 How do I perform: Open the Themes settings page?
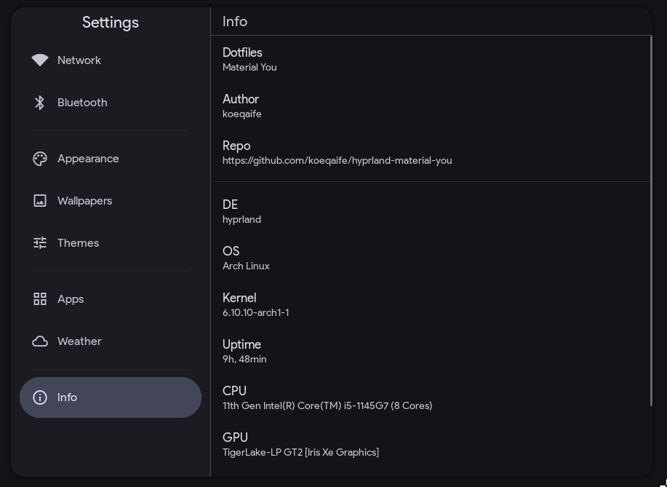(x=78, y=243)
